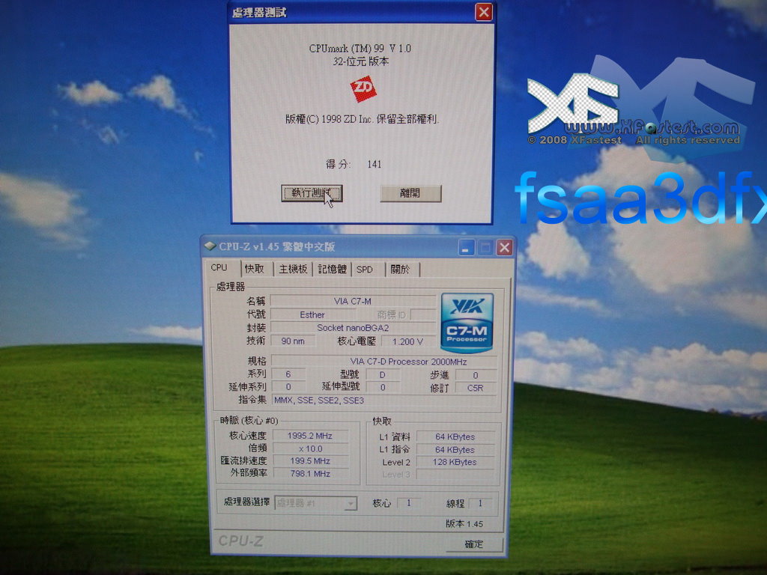Click the Level 2 128 KBytes value
Image resolution: width=767 pixels, height=575 pixels.
pyautogui.click(x=455, y=461)
